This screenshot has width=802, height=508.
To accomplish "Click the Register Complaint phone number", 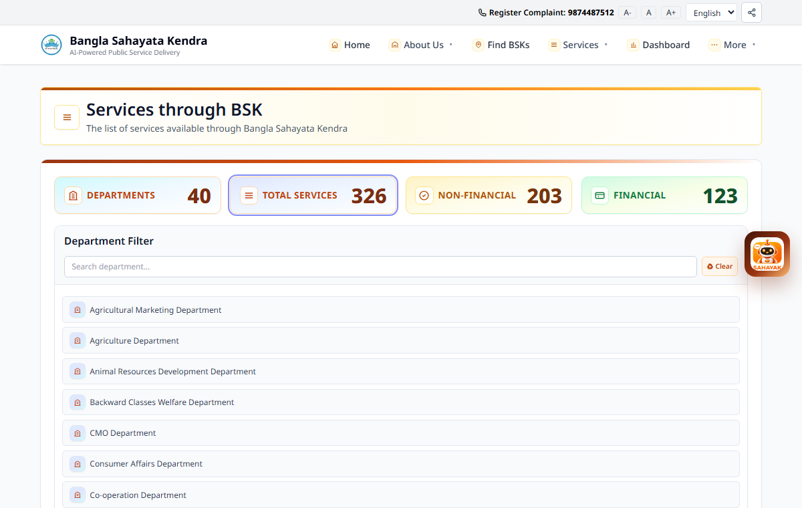I will 591,13.
